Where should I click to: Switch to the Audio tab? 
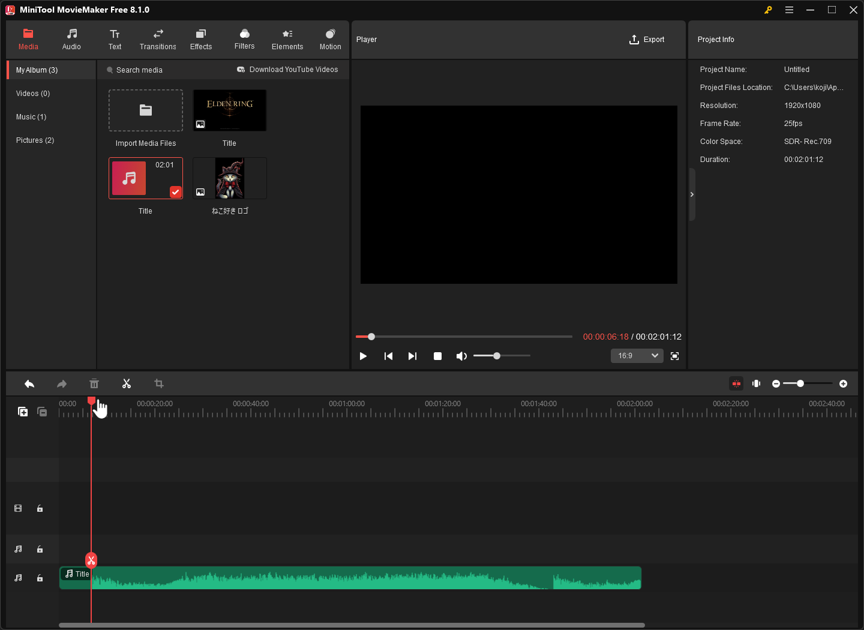[x=71, y=40]
